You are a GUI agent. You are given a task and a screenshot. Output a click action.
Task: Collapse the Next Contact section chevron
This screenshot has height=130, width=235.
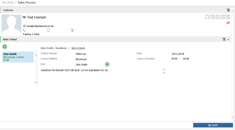[x=228, y=40]
